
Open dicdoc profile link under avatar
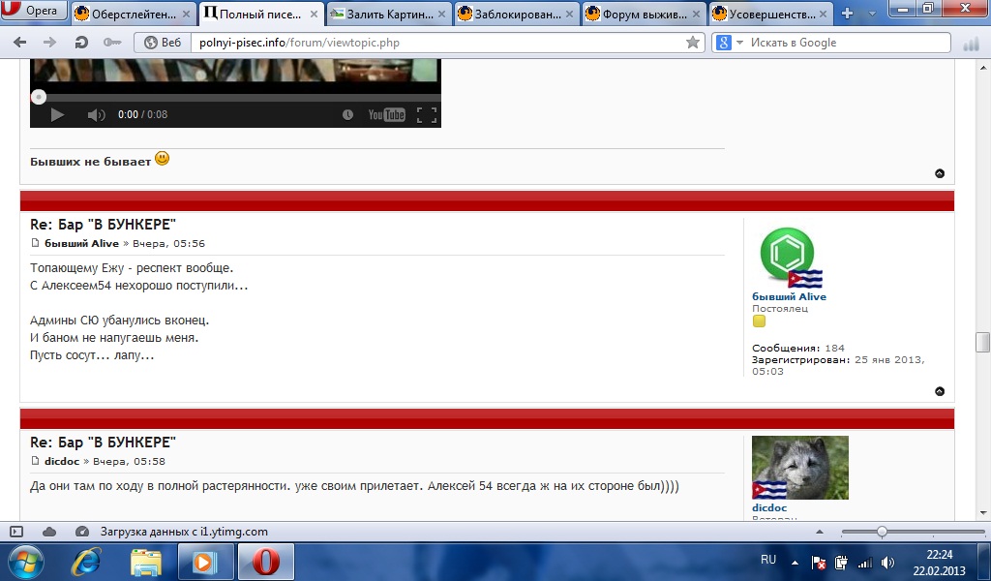click(x=769, y=507)
